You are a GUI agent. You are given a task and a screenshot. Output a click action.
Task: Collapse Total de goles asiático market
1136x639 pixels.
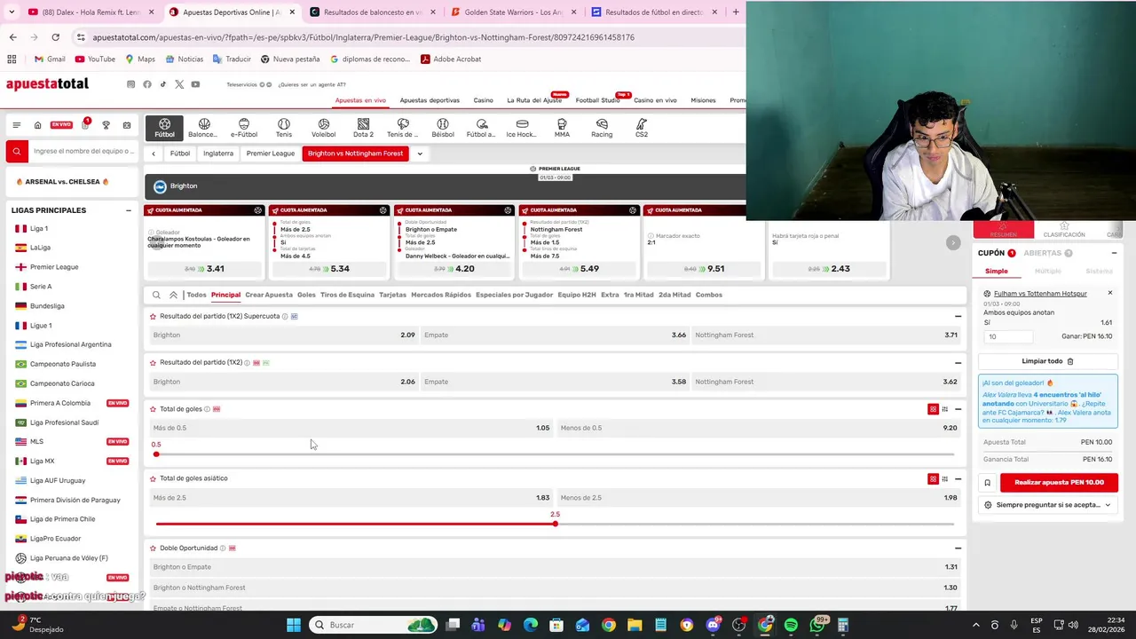coord(958,479)
